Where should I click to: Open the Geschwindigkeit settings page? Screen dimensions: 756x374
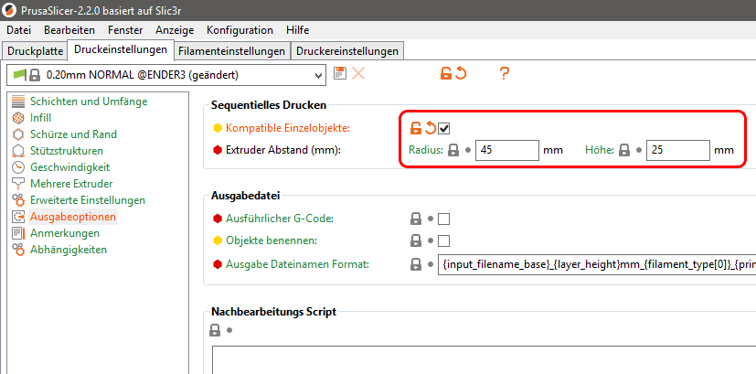pos(69,167)
